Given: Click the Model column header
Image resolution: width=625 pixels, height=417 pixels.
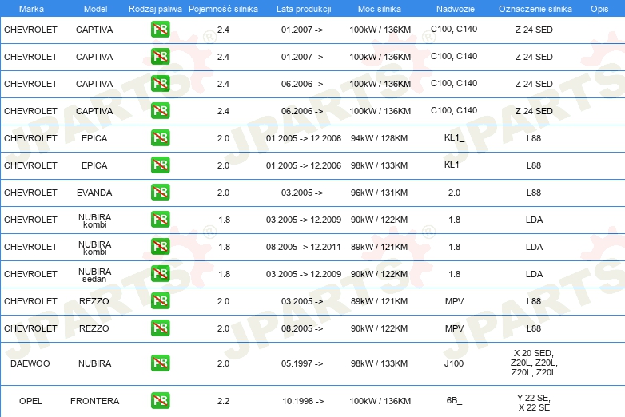Looking at the screenshot, I should click(x=95, y=9).
